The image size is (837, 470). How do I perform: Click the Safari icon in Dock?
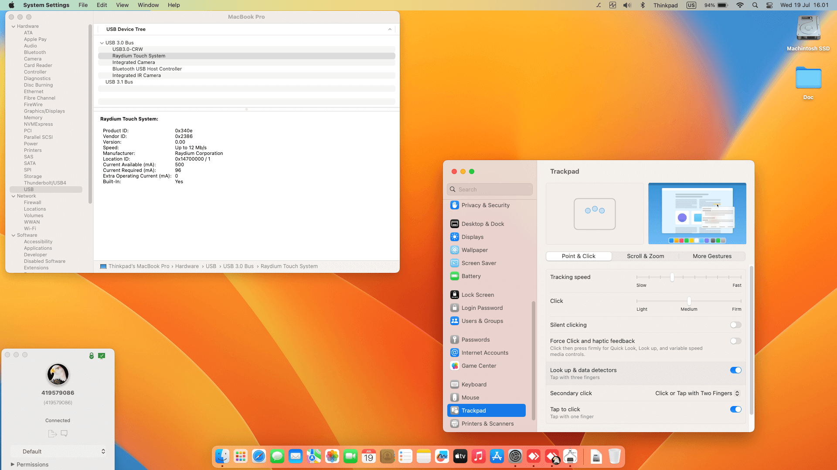click(259, 456)
